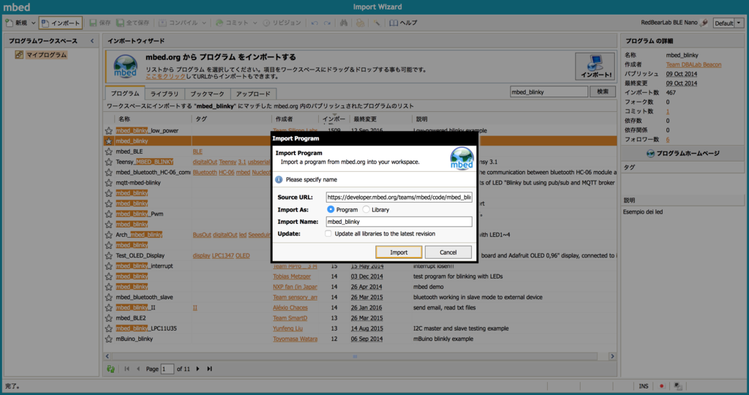The height and width of the screenshot is (395, 749).
Task: Star the Teensy_MBED_BLINKY row
Action: point(109,162)
